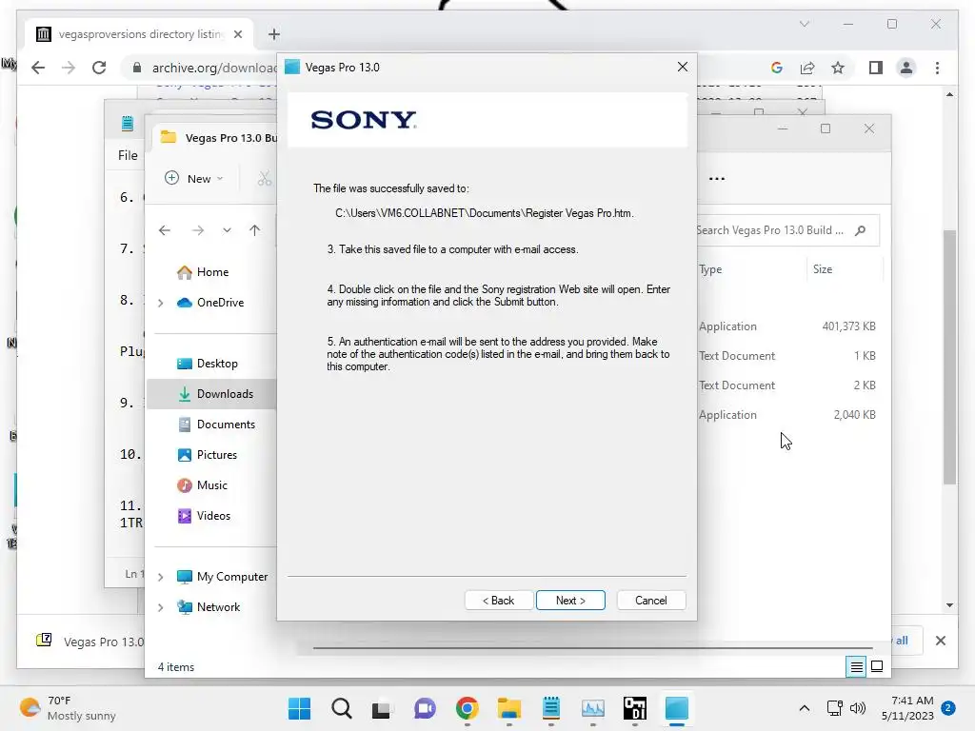Close the Chrome downloads bar

tap(940, 641)
